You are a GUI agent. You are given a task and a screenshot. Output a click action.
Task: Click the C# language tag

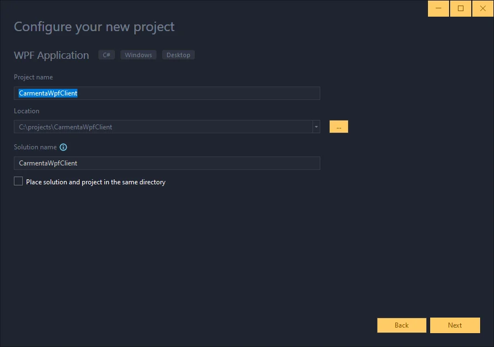coord(107,55)
